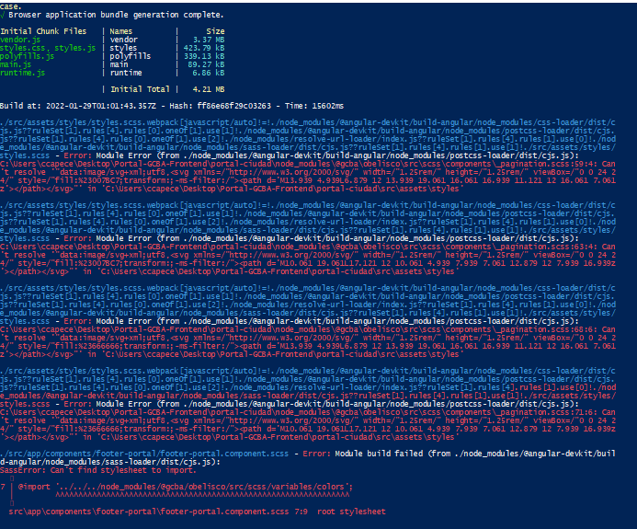The height and width of the screenshot is (529, 637).
Task: Click the 'Initial Chunk Files' column header
Action: point(43,31)
